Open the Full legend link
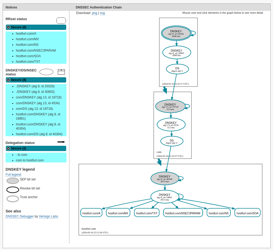The width and height of the screenshot is (273, 250). pyautogui.click(x=13, y=175)
